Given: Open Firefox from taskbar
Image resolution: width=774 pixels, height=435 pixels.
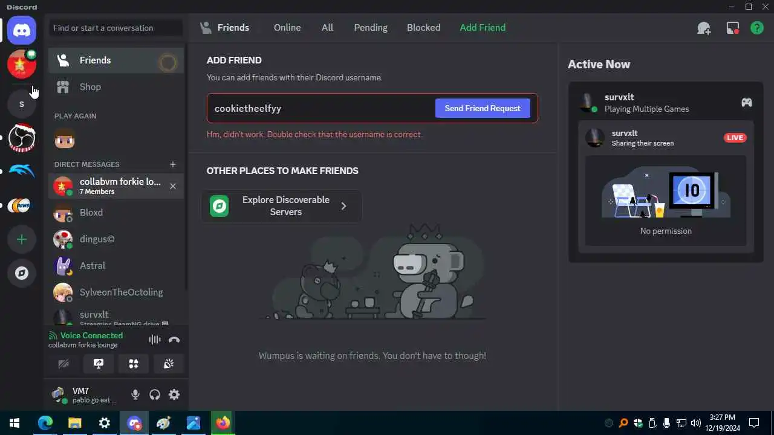Looking at the screenshot, I should (223, 423).
